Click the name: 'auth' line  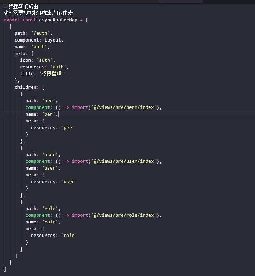tap(32, 47)
